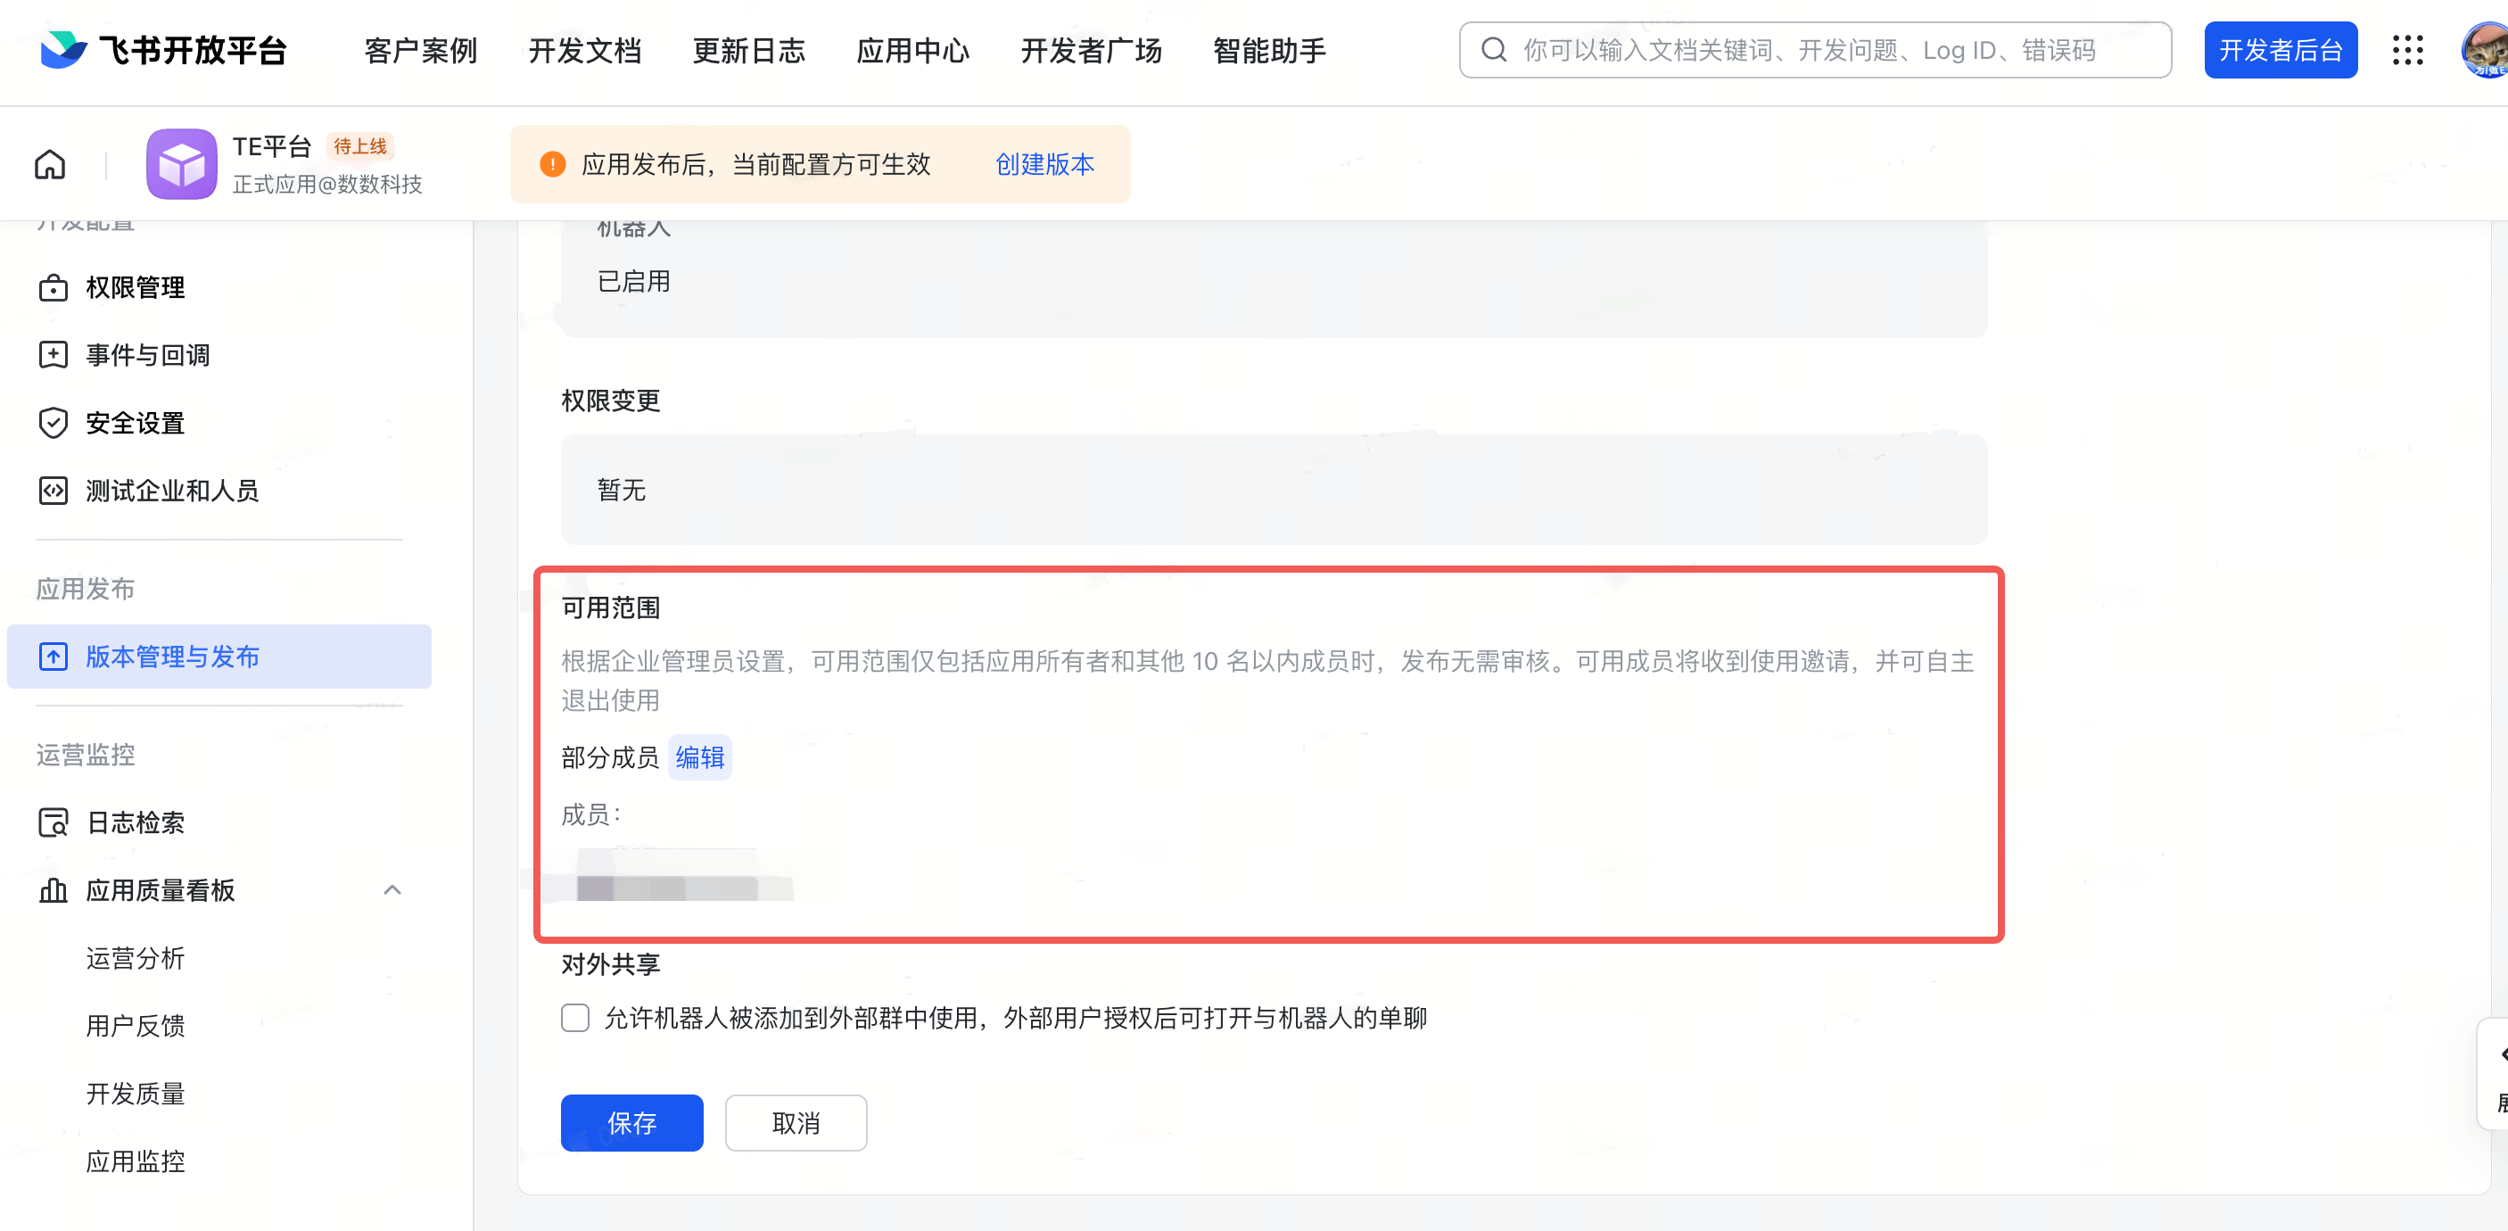Click the 事件与回调 plus-box icon
This screenshot has height=1231, width=2508.
click(x=54, y=355)
